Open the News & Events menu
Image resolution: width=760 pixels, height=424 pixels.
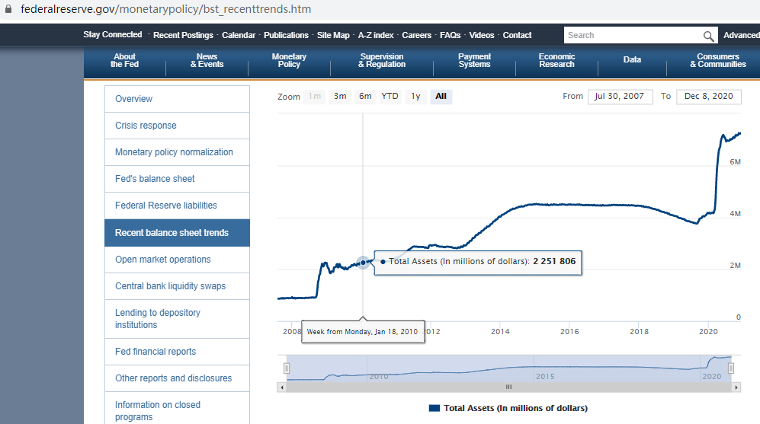click(x=207, y=60)
